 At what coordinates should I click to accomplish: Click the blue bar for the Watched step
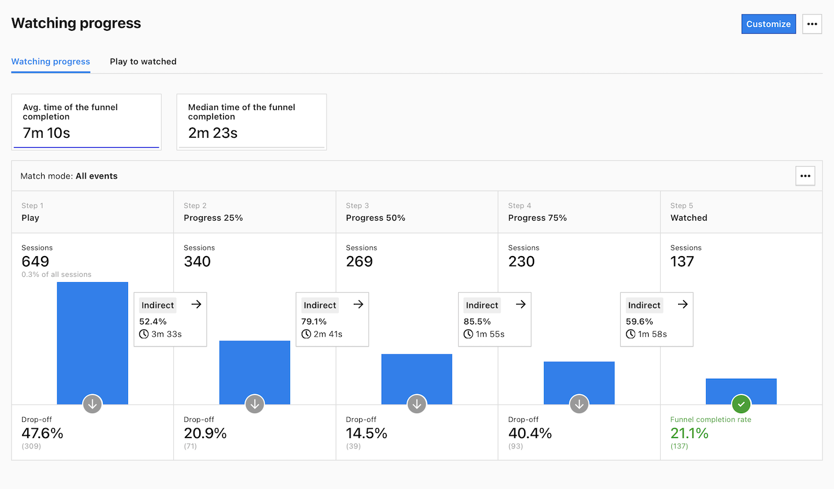coord(741,391)
